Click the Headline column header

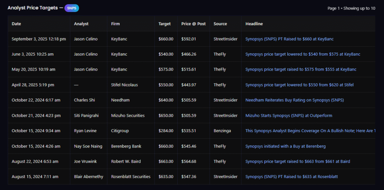click(x=254, y=24)
